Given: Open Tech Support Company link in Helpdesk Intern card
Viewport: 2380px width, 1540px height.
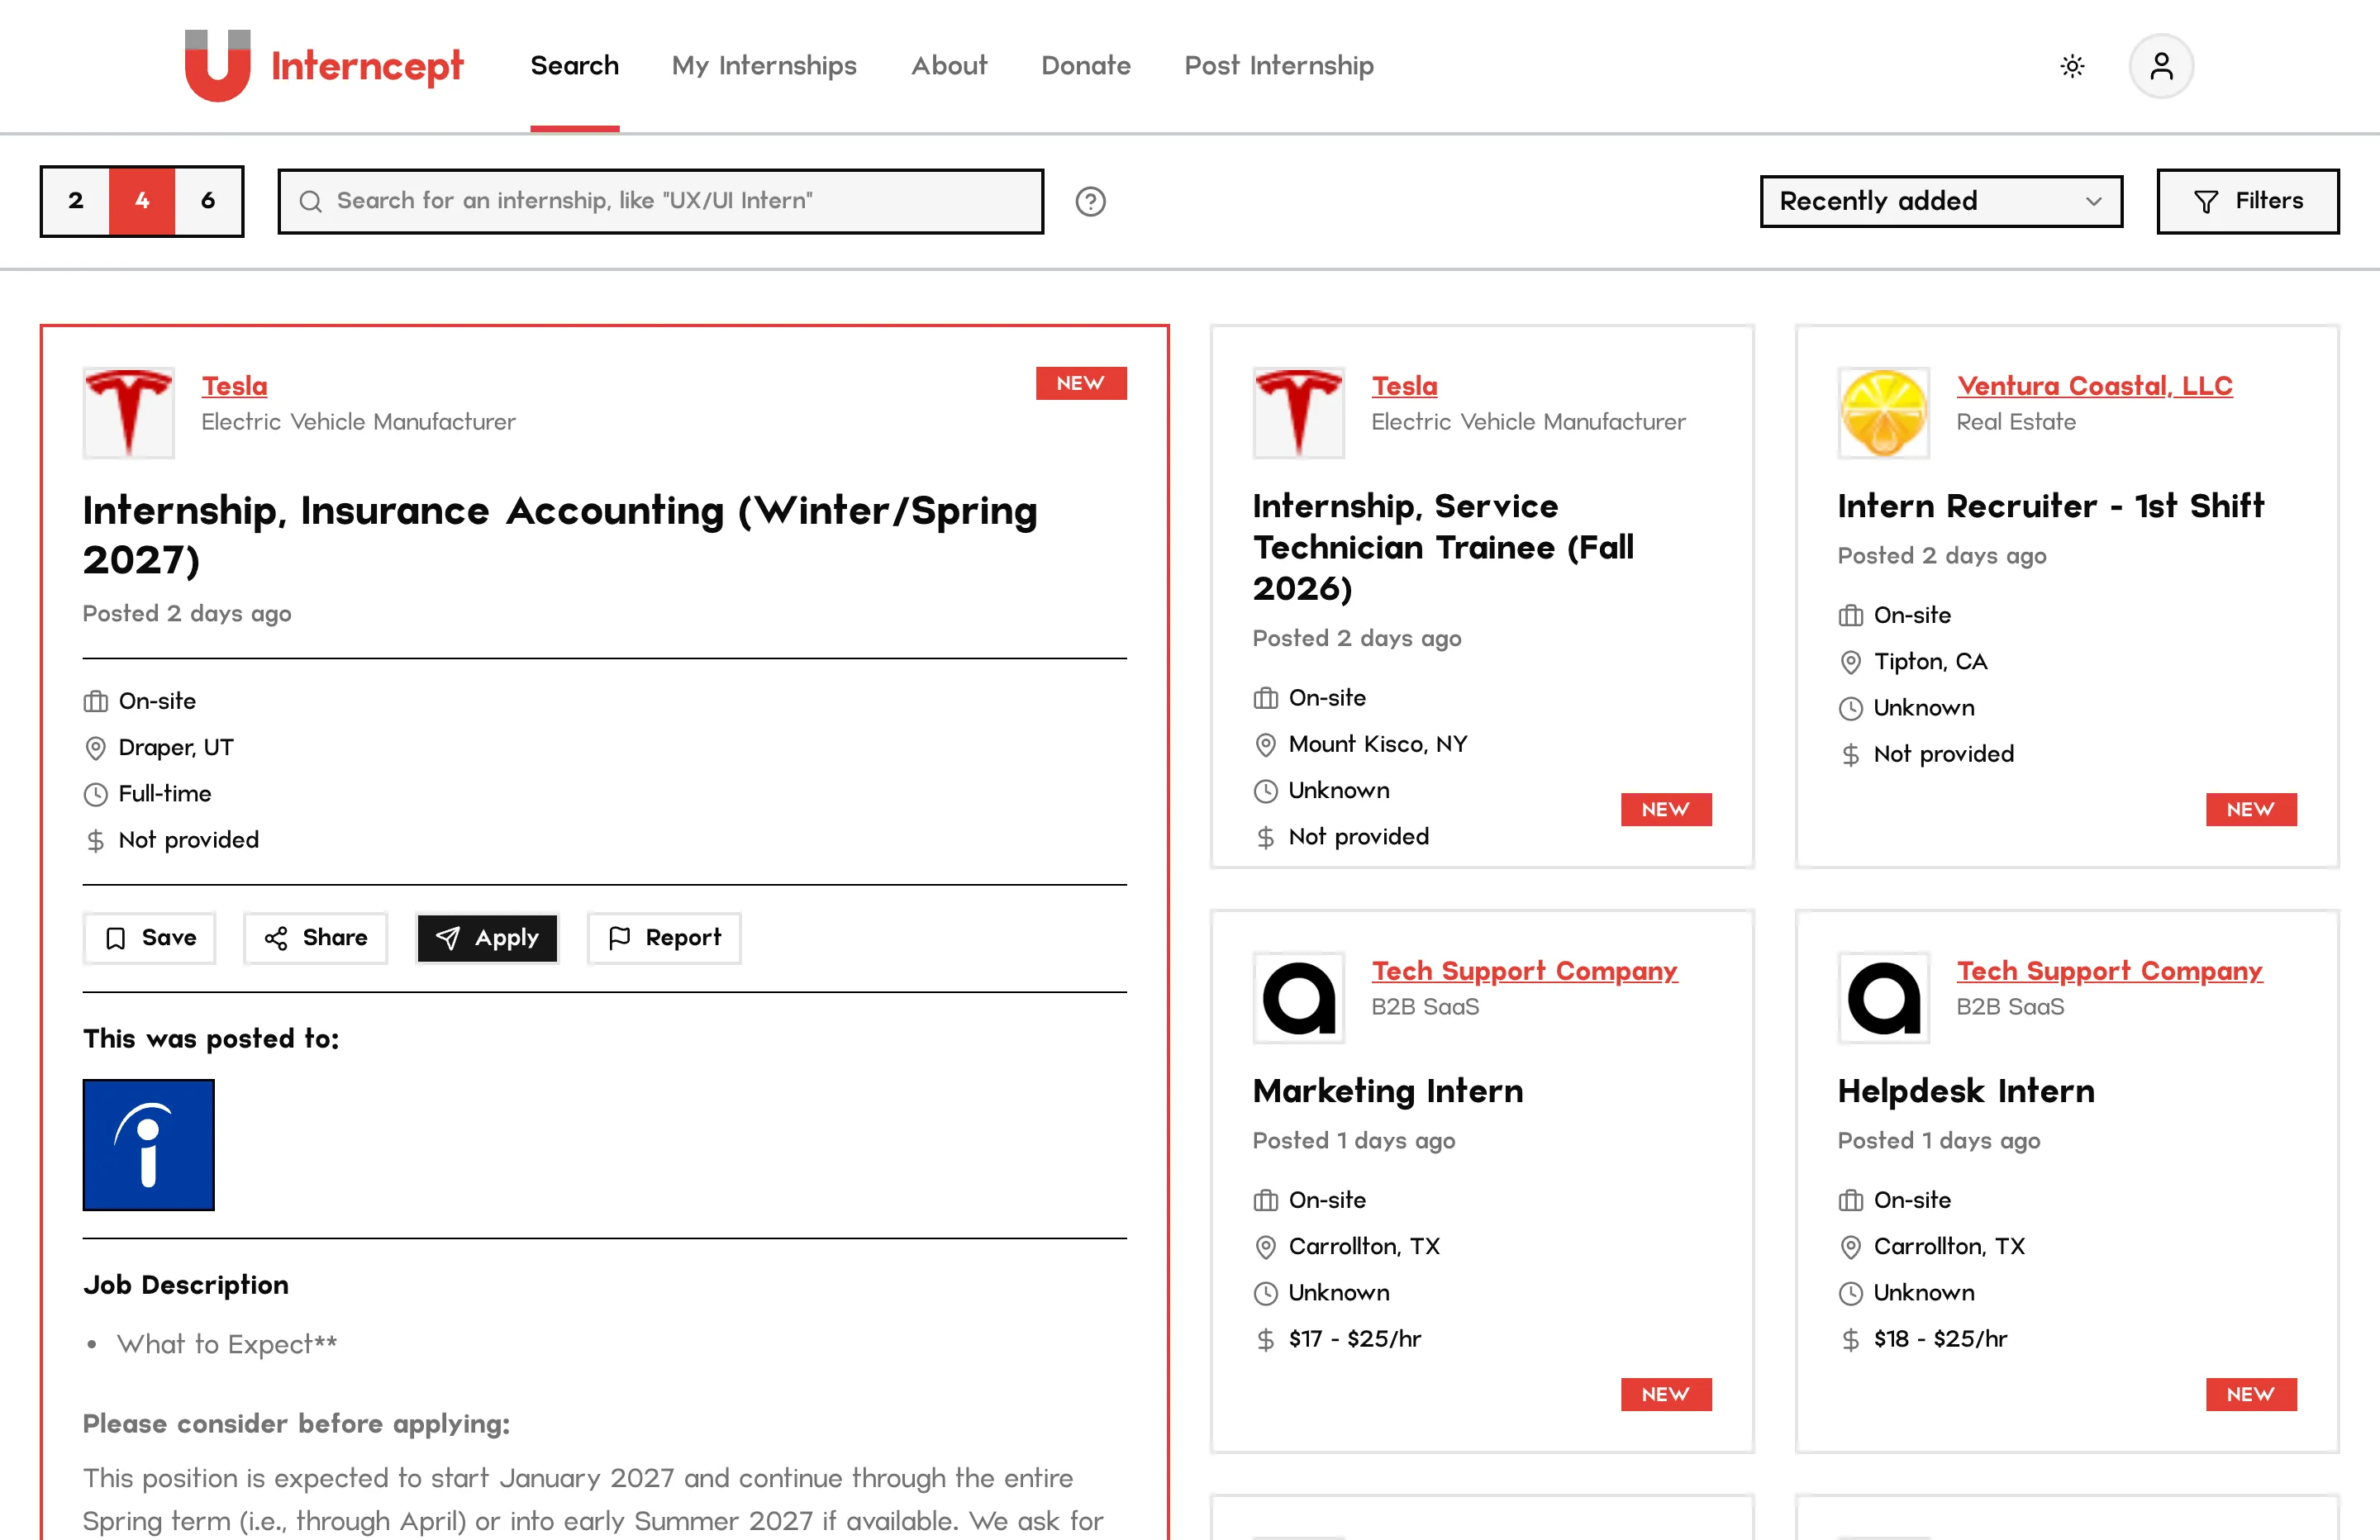Looking at the screenshot, I should (2109, 971).
